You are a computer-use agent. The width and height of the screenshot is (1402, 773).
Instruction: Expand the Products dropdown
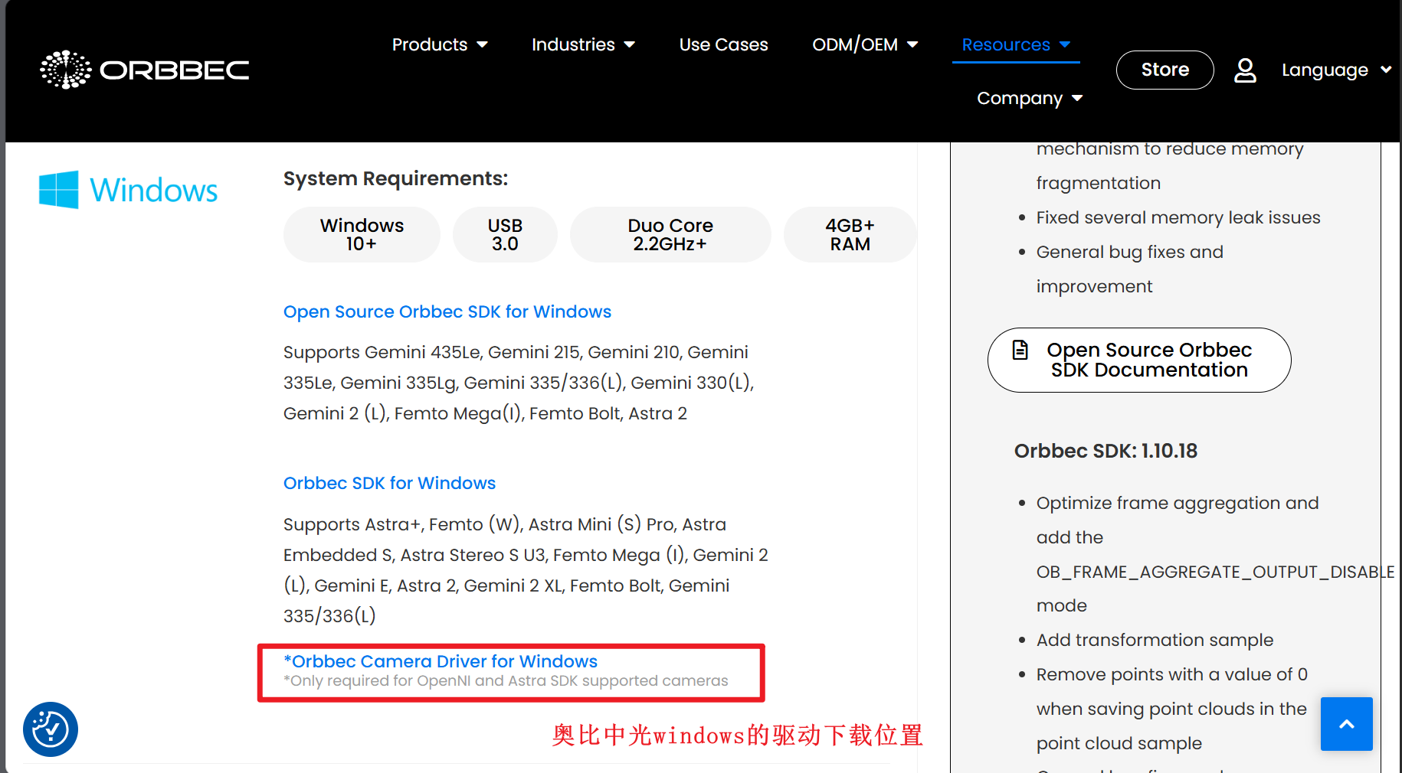(x=439, y=44)
